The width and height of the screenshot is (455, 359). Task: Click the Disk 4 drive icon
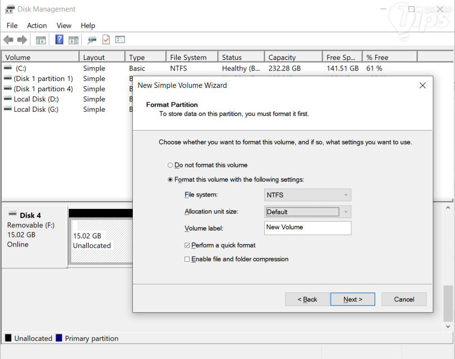13,214
